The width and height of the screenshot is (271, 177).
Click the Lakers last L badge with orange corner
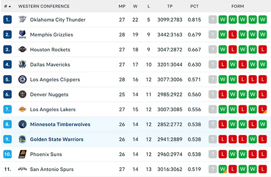tap(263, 109)
